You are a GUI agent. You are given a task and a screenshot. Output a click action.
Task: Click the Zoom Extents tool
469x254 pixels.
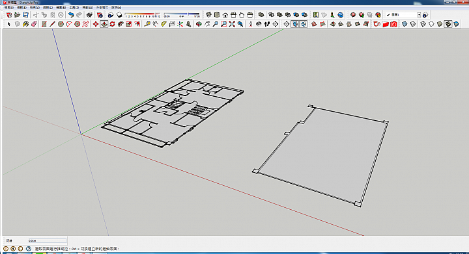coord(232,24)
